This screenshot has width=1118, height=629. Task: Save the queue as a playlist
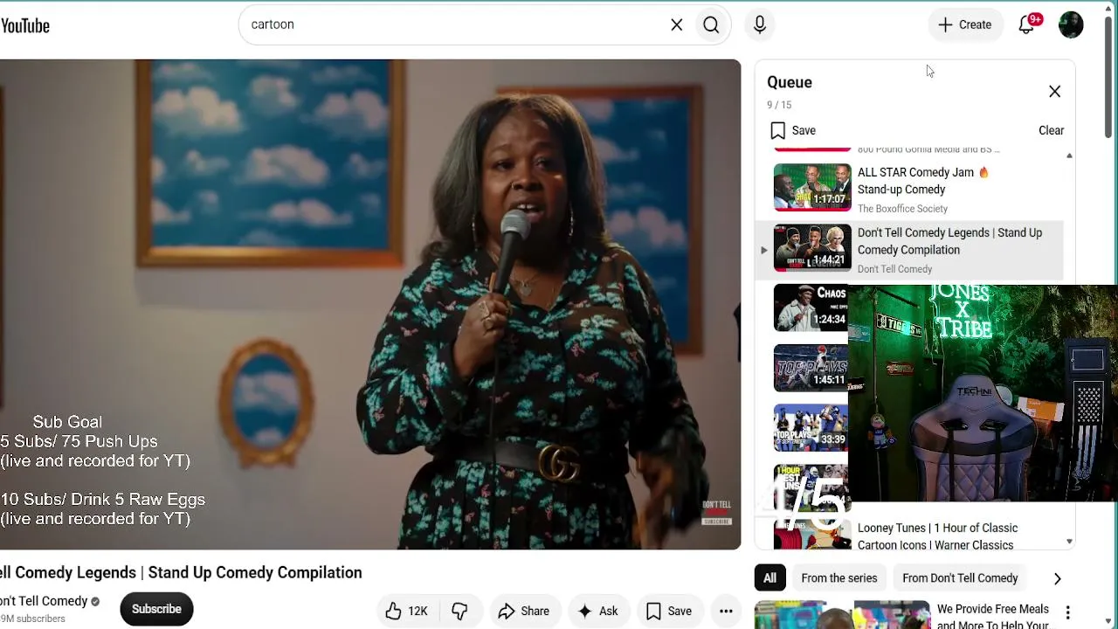pos(793,130)
